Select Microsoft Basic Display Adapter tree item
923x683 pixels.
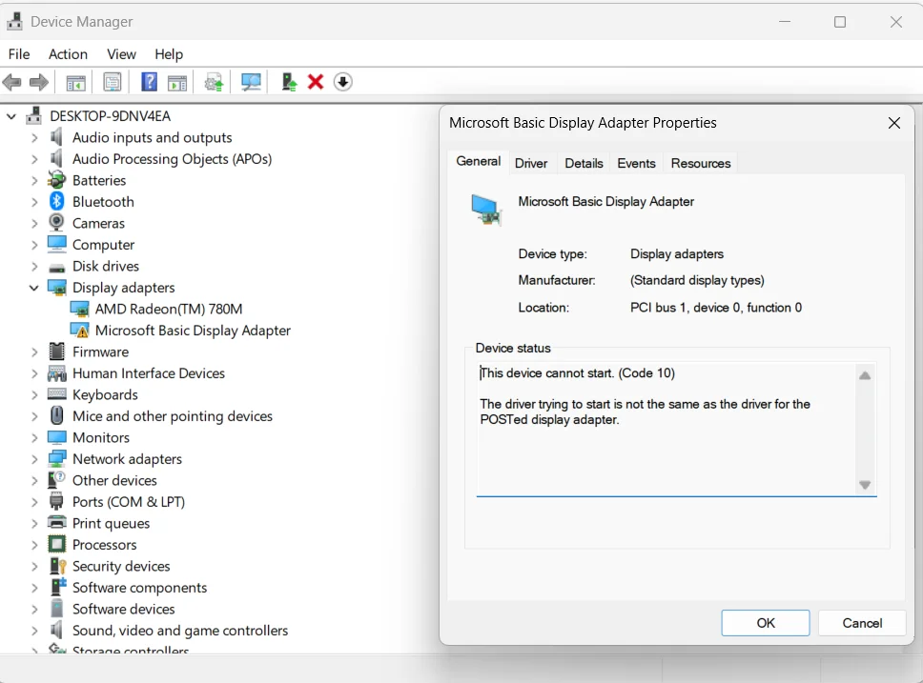click(193, 331)
